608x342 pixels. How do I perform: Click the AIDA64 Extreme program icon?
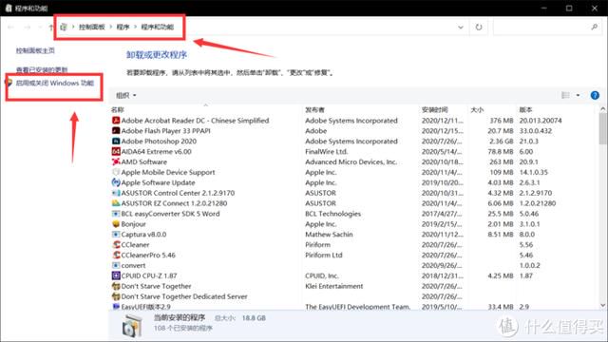[116, 152]
